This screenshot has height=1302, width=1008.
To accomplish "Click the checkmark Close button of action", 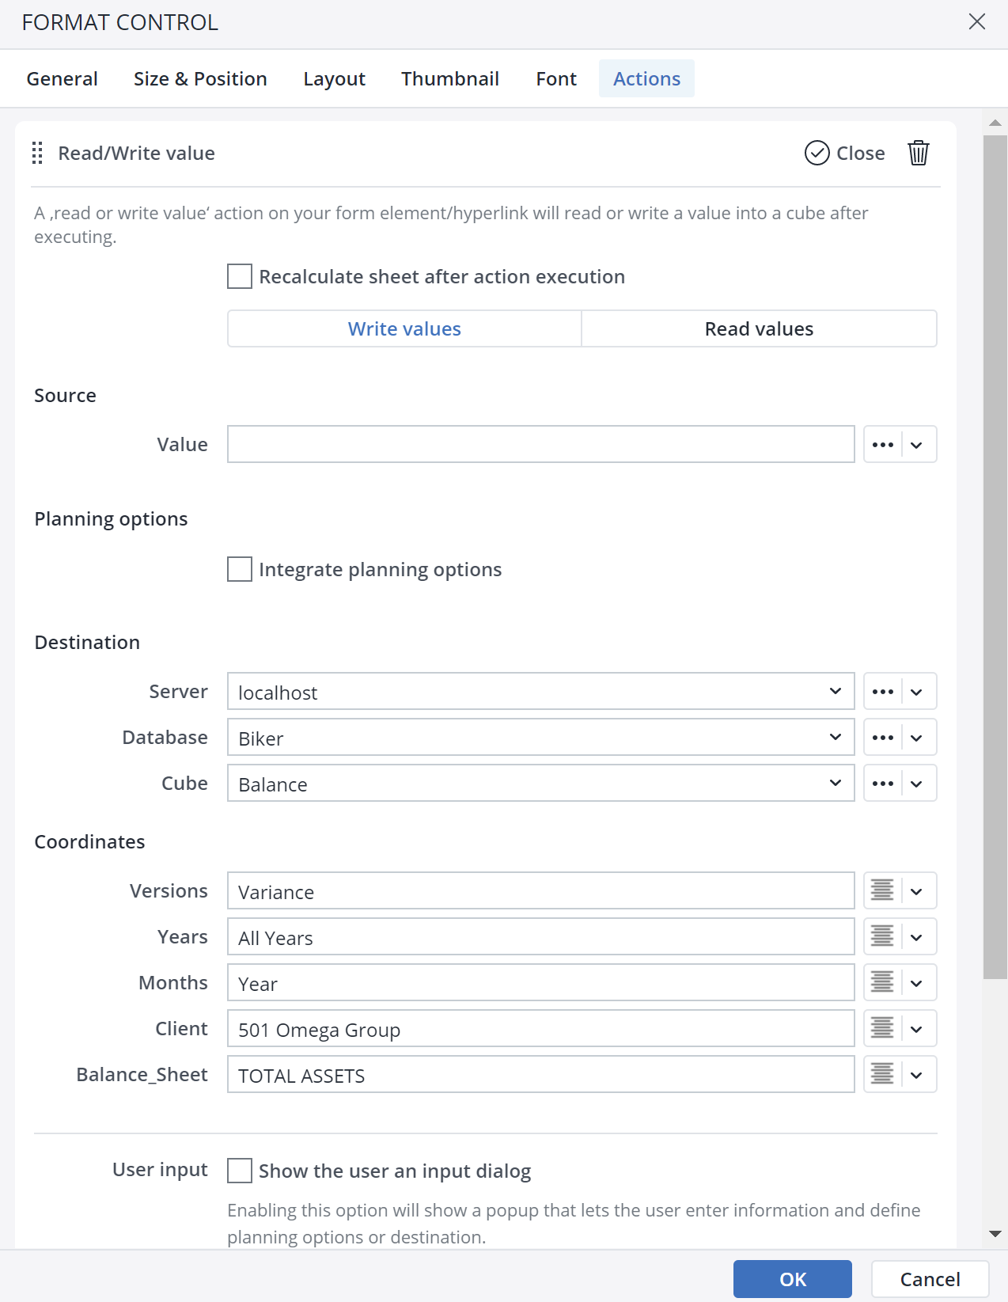I will [x=844, y=153].
